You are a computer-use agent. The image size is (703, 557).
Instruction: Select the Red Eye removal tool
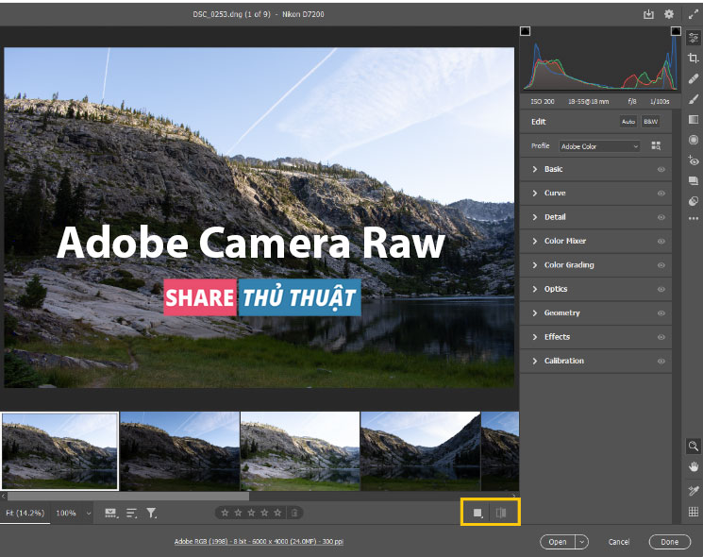pyautogui.click(x=694, y=160)
